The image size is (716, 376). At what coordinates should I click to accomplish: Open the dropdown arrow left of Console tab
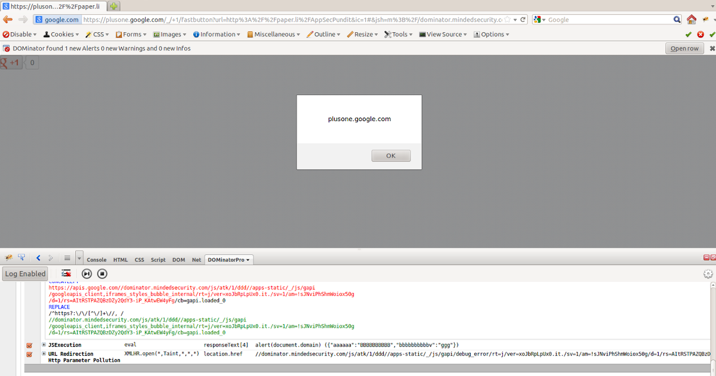coord(79,258)
